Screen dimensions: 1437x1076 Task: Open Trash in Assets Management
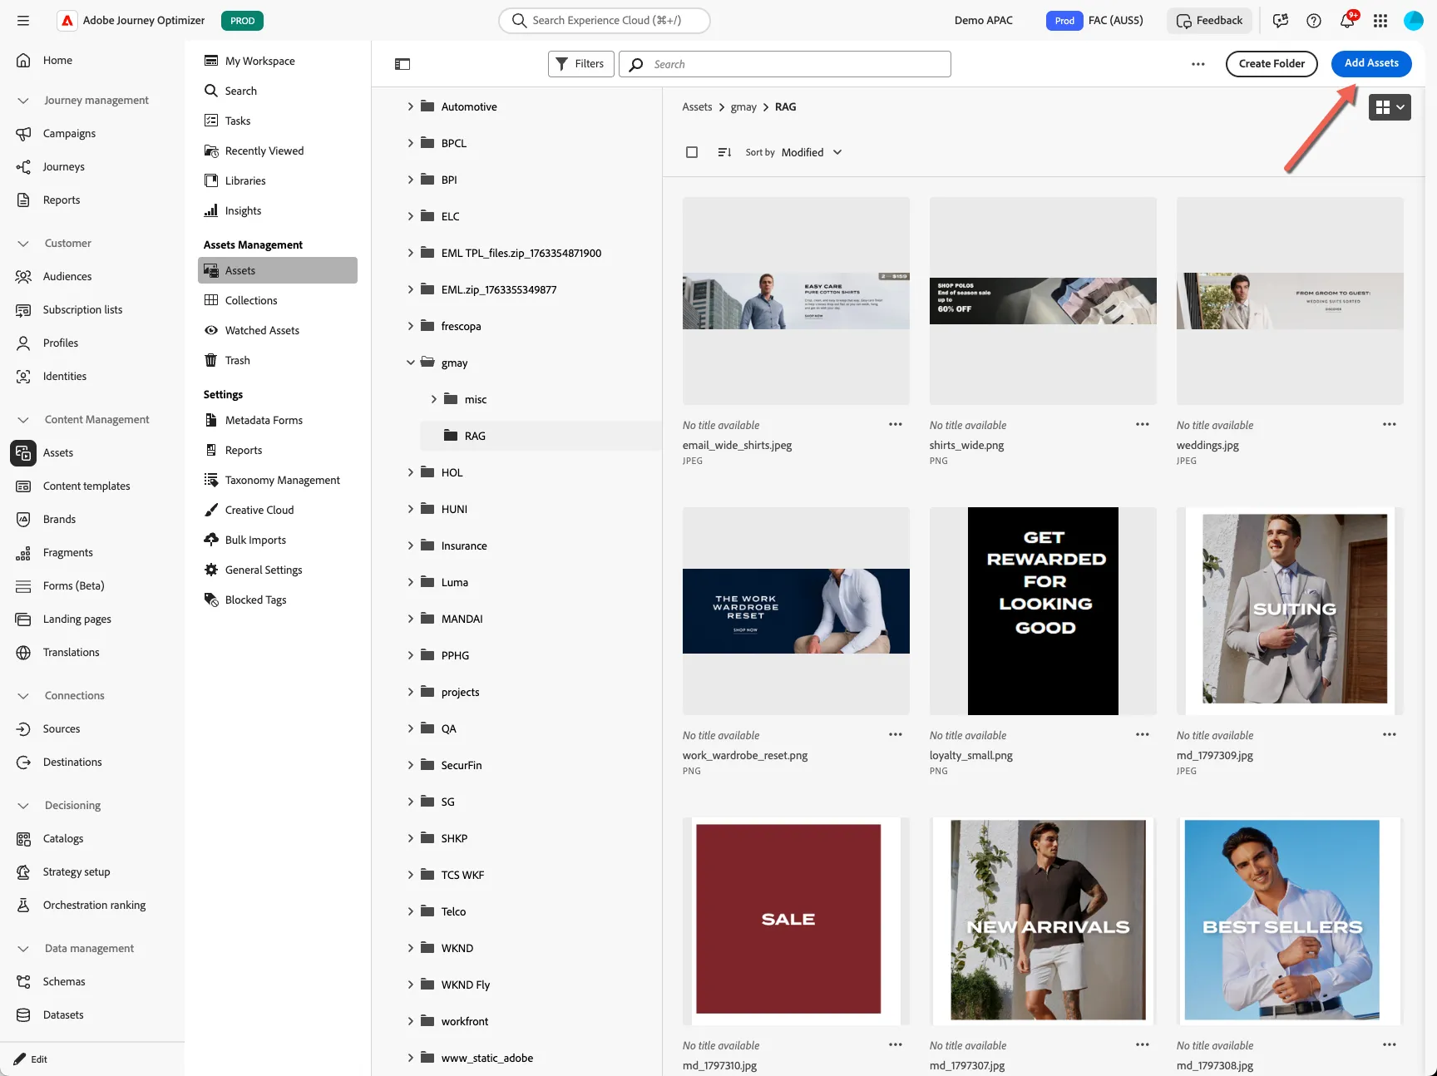click(278, 360)
